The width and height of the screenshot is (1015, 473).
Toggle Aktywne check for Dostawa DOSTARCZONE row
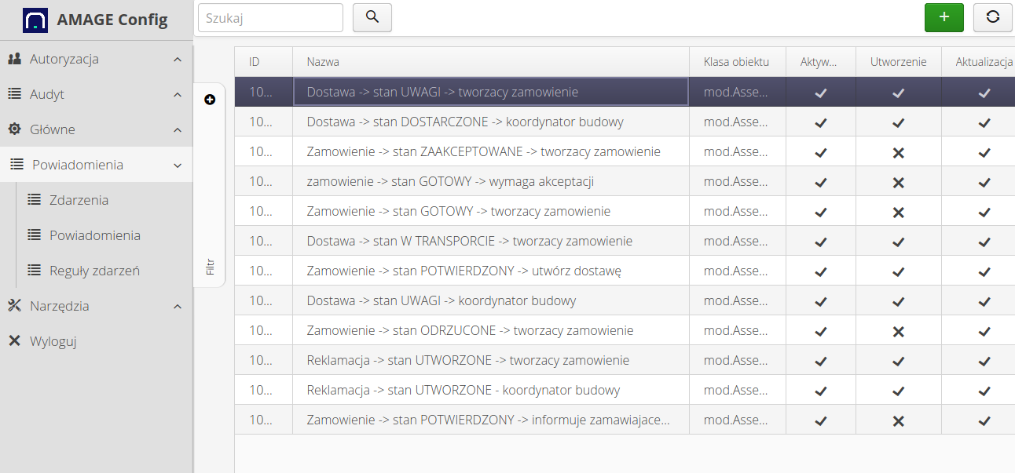(820, 122)
